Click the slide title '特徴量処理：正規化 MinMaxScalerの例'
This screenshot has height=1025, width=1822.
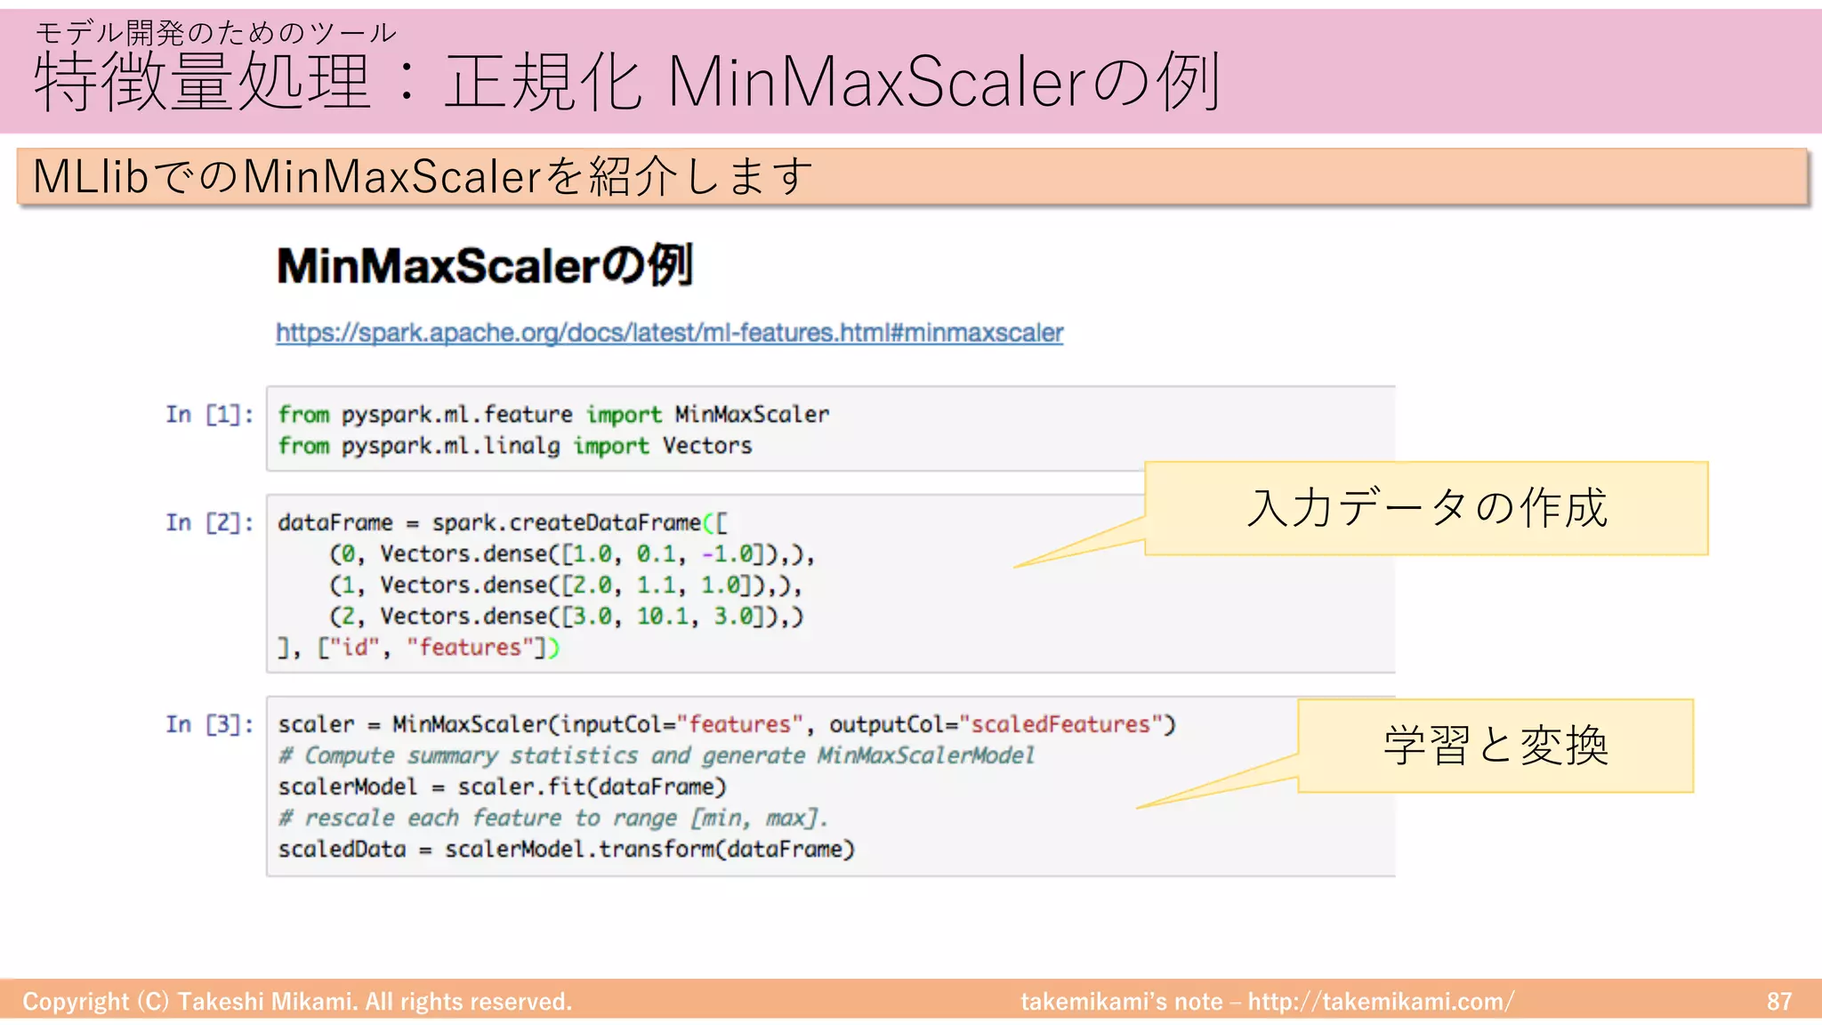pos(627,82)
